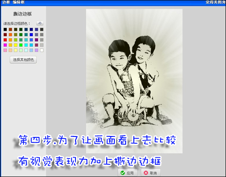226x177 pixels.
Task: Pick the bright lime green swatch
Action: 21,45
